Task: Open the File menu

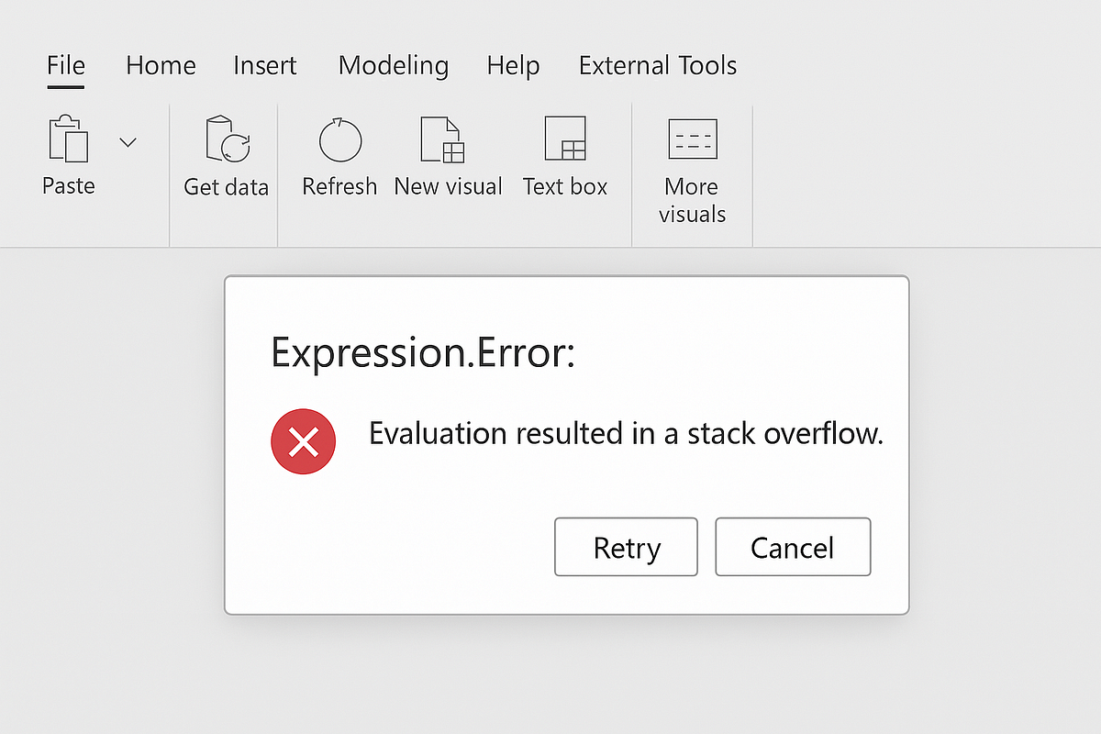Action: pos(65,65)
